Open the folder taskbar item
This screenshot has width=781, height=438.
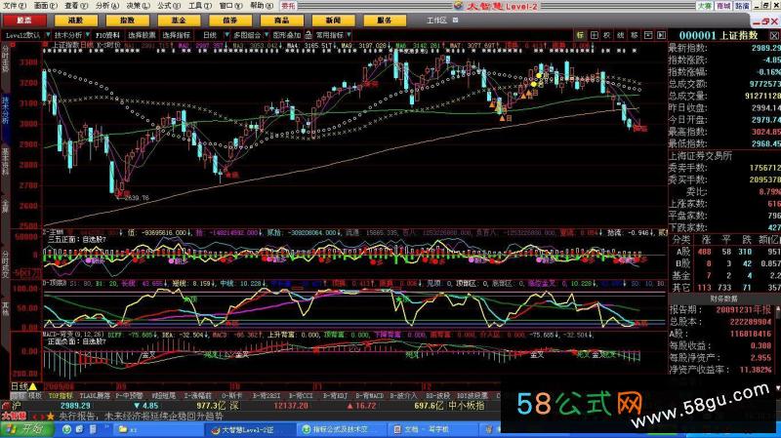coord(158,429)
